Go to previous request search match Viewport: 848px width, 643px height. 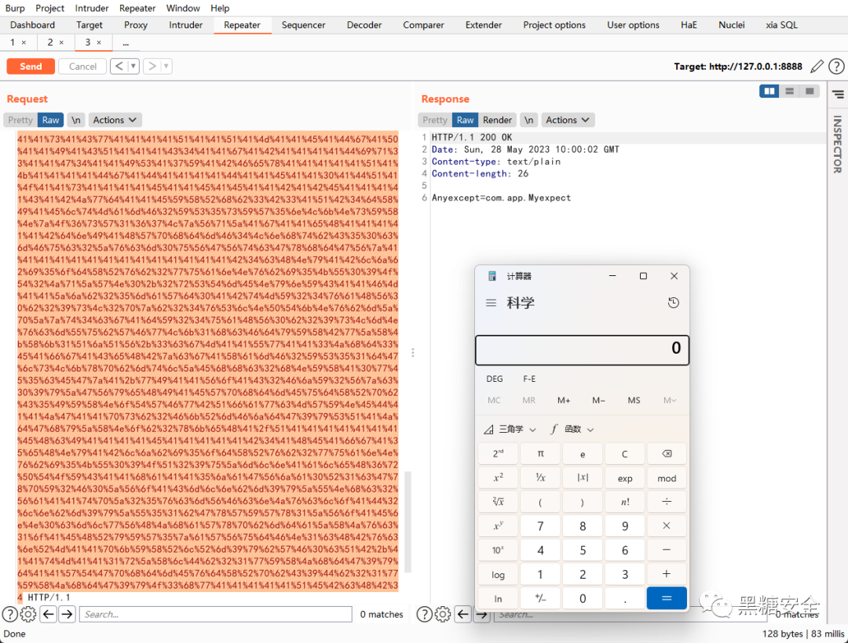click(x=49, y=614)
